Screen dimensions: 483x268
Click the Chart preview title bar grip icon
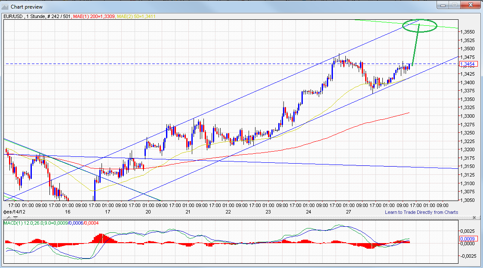click(x=5, y=6)
